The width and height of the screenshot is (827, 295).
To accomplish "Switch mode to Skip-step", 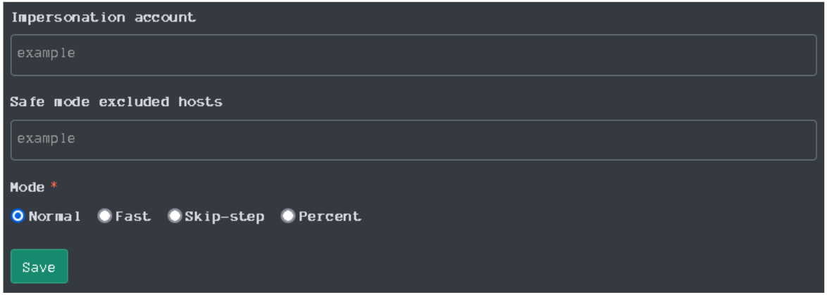I will point(175,216).
